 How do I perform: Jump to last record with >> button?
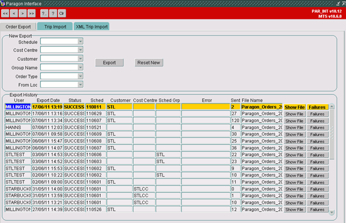click(31, 13)
